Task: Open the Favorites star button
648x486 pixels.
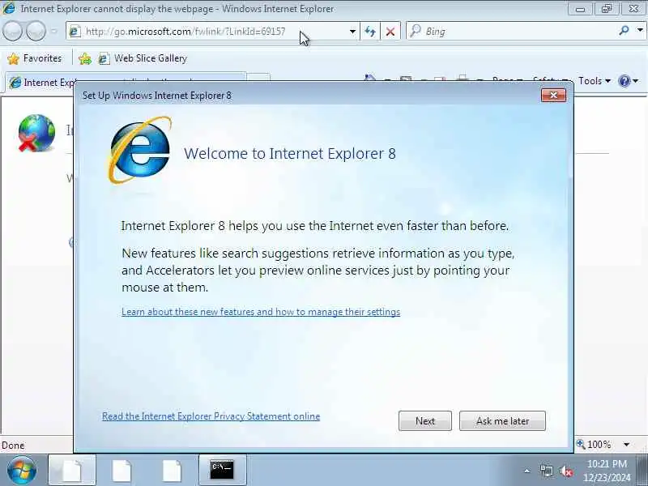Action: click(x=35, y=58)
